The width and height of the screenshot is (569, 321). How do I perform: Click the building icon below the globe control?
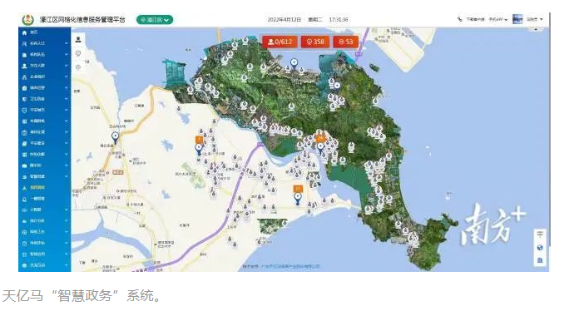(540, 260)
